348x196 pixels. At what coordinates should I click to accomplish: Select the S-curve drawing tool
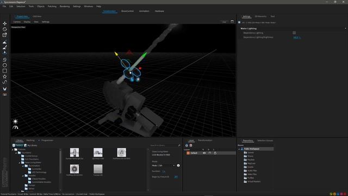click(5, 59)
